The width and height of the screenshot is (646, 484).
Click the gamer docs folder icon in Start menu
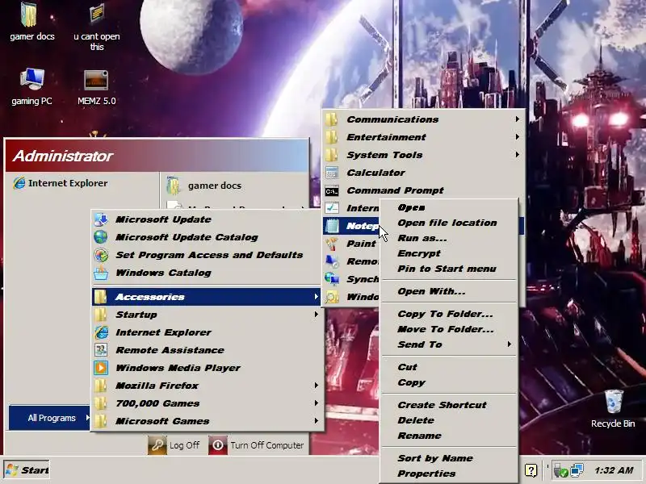pos(173,186)
